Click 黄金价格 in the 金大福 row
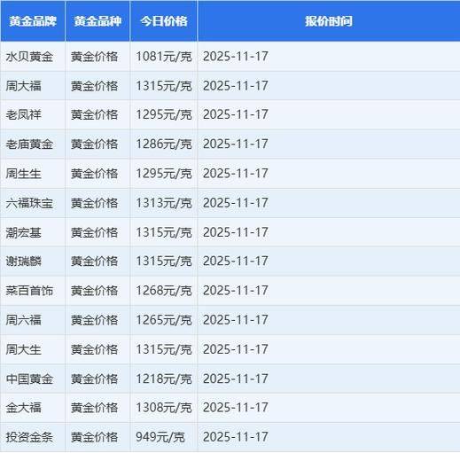This screenshot has height=453, width=460. coord(94,408)
